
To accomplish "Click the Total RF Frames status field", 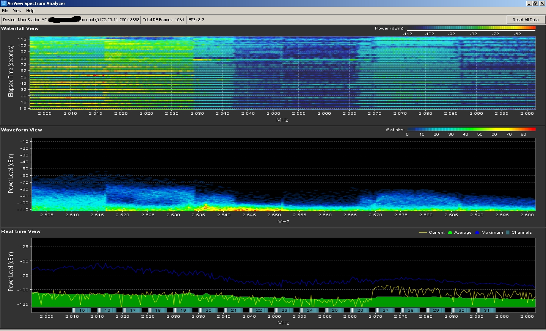I will pyautogui.click(x=163, y=20).
